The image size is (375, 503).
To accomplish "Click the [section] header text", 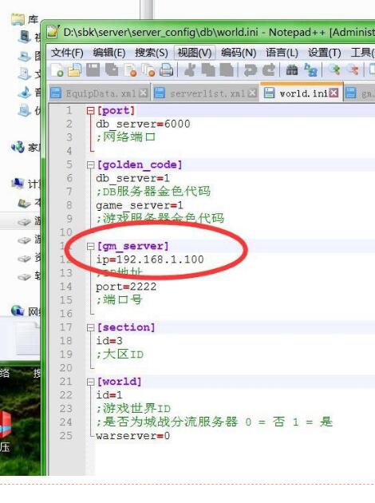I will (x=126, y=327).
